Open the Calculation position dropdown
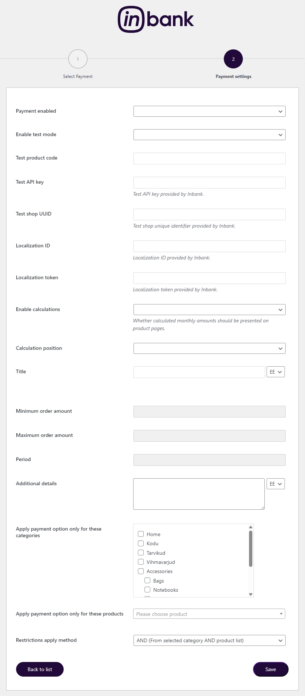Screen dimensions: 305x696 pos(209,348)
